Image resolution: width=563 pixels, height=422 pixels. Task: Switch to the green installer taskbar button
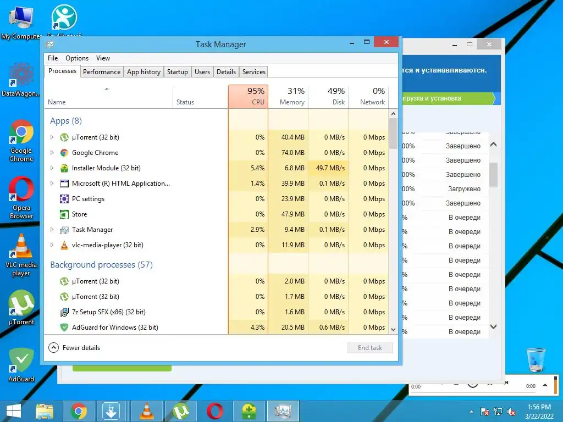(x=249, y=411)
